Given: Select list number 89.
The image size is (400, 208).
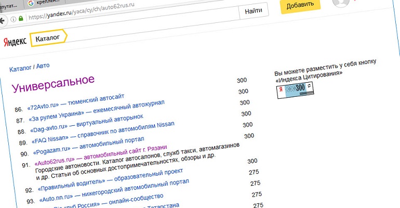Looking at the screenshot, I should (x=23, y=142).
